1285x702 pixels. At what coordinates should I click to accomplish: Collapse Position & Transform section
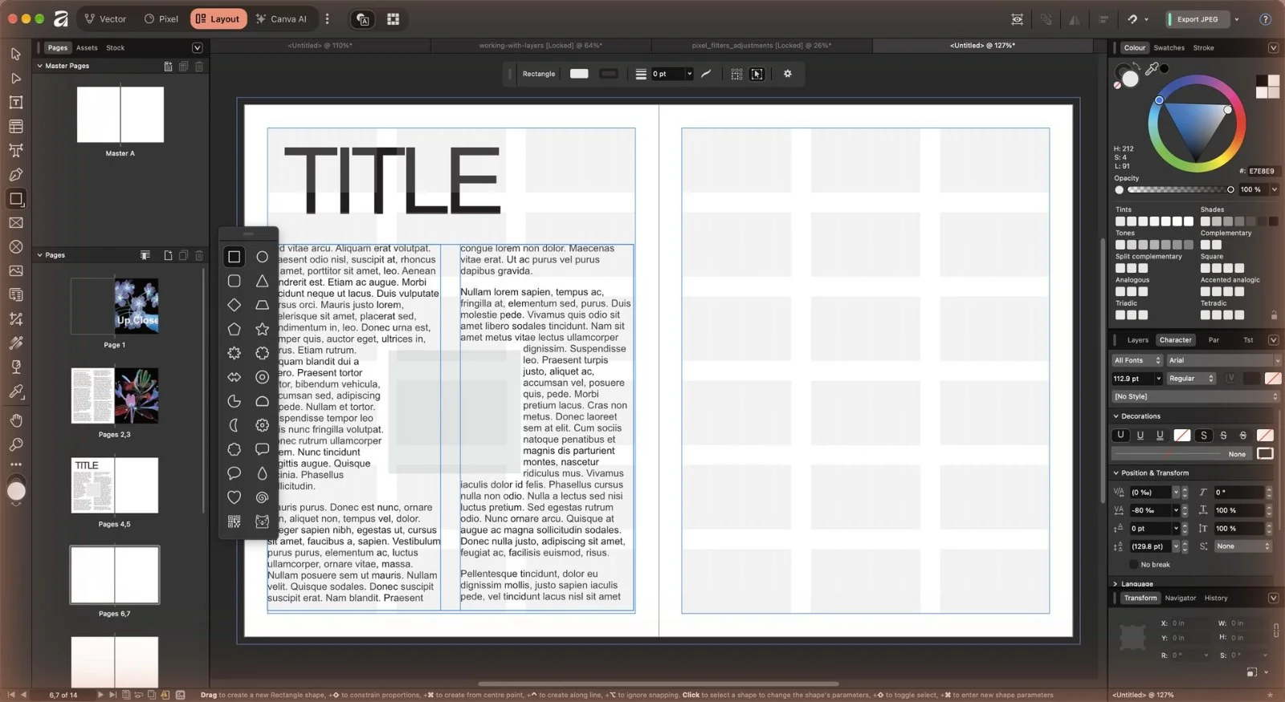[1116, 473]
